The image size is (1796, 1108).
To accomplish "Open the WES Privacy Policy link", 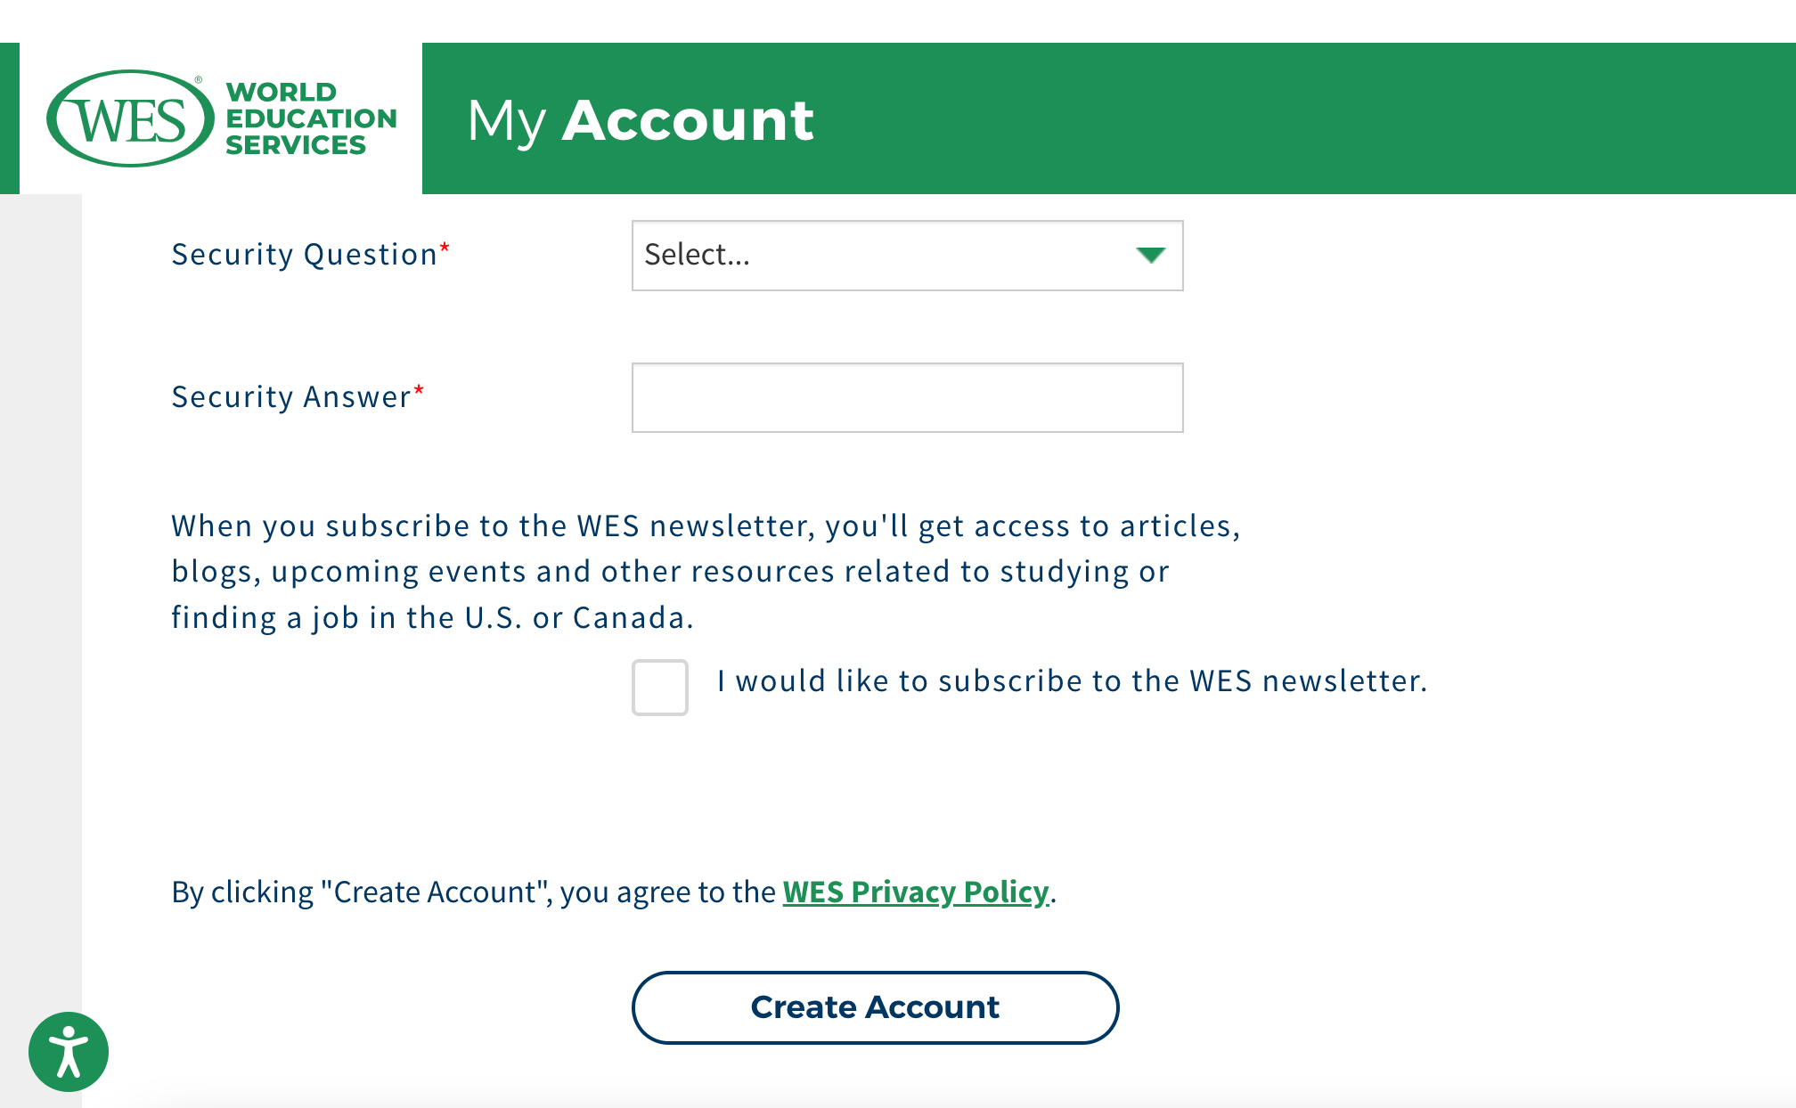I will (915, 892).
